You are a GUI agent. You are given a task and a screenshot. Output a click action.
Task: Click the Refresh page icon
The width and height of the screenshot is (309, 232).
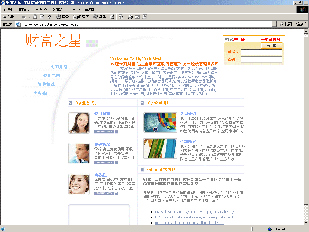point(42,17)
